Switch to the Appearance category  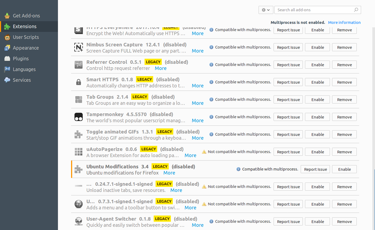(x=29, y=48)
